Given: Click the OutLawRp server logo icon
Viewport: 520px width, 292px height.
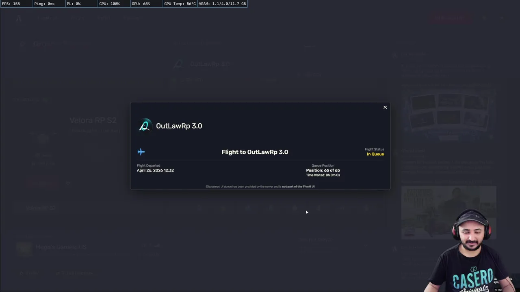Looking at the screenshot, I should pyautogui.click(x=144, y=126).
